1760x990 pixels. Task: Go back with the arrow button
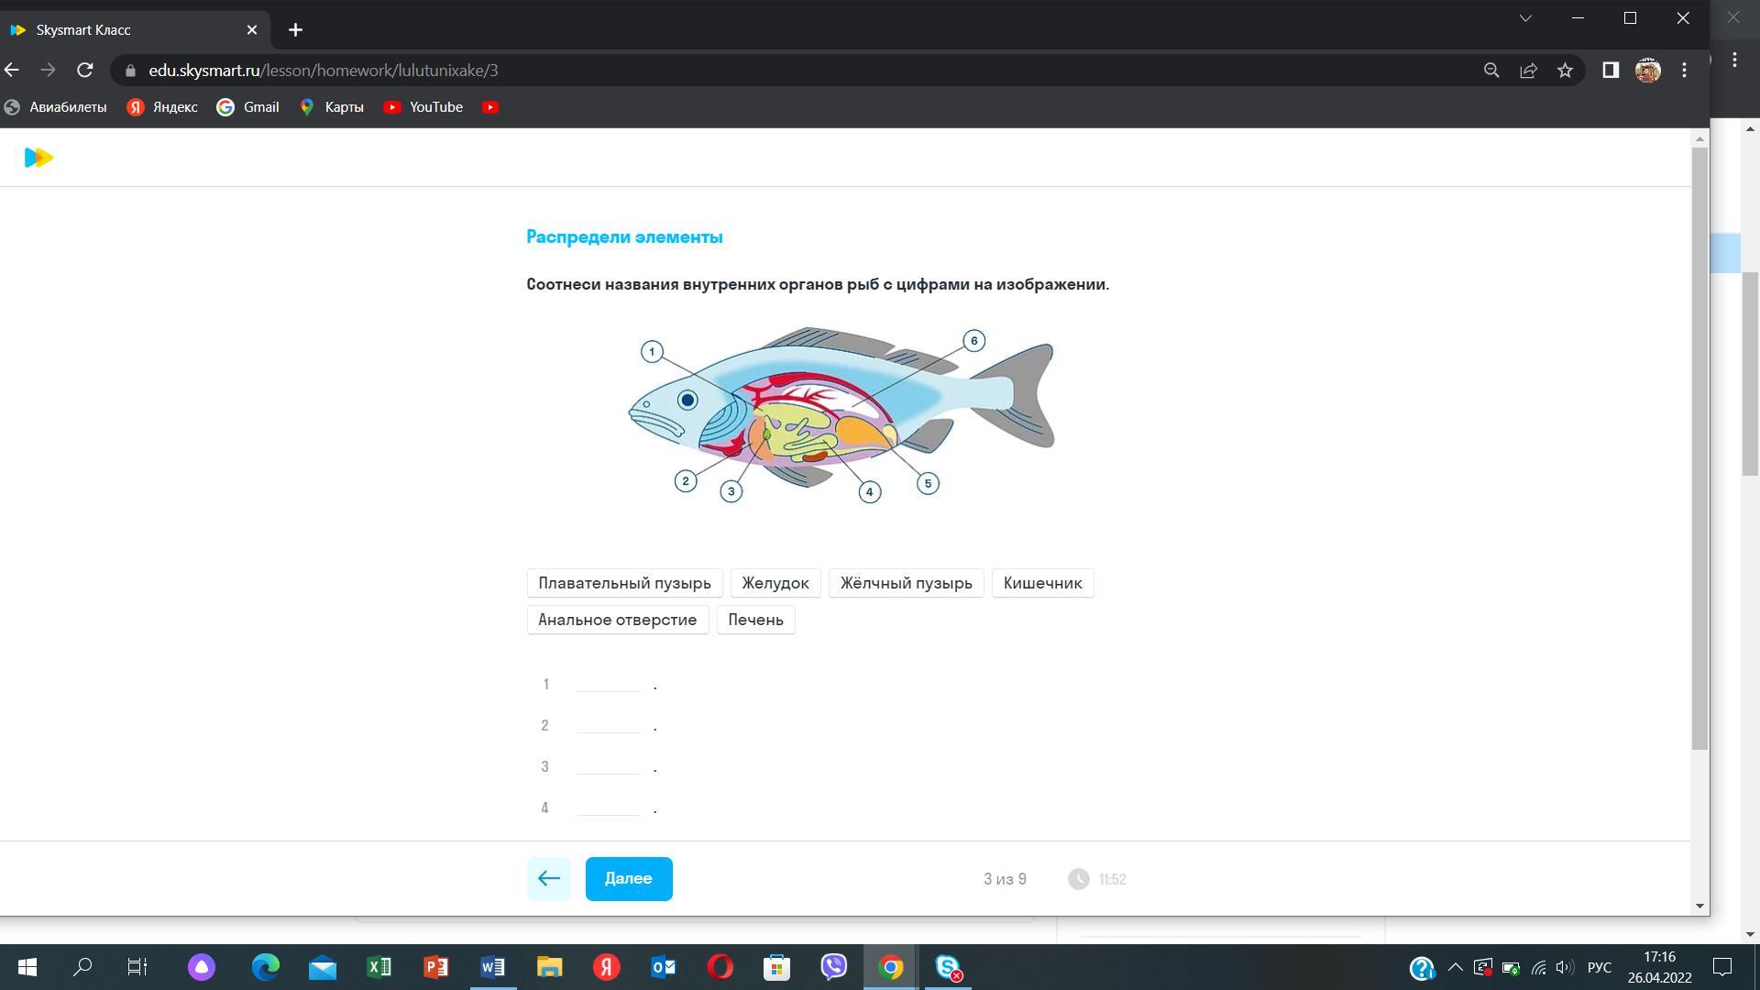click(548, 879)
